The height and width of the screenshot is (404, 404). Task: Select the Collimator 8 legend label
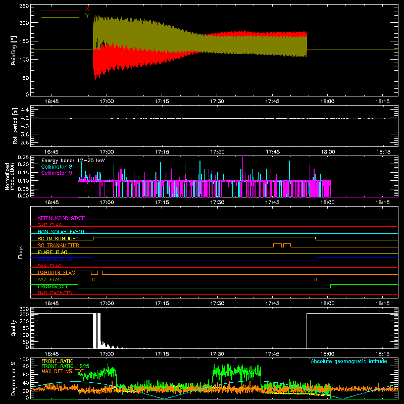(57, 167)
